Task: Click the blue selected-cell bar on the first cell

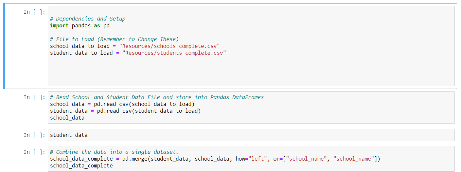Action: point(4,46)
